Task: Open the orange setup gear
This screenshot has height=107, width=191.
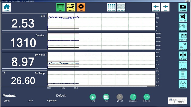Action: pos(81,7)
